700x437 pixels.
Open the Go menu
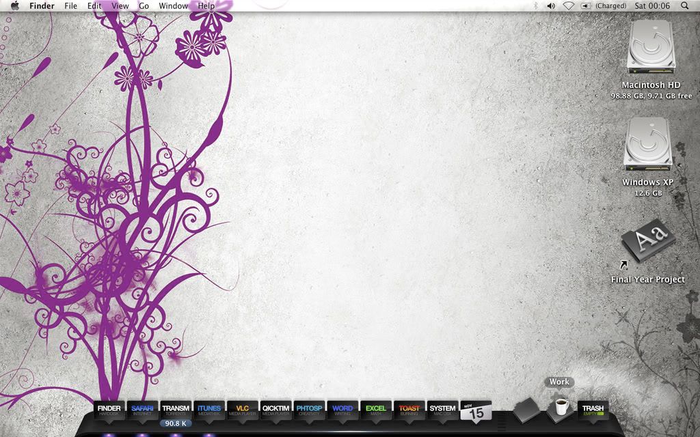pyautogui.click(x=144, y=5)
